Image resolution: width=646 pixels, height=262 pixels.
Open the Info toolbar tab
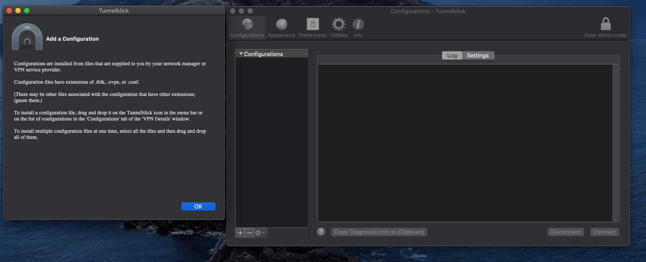click(358, 27)
